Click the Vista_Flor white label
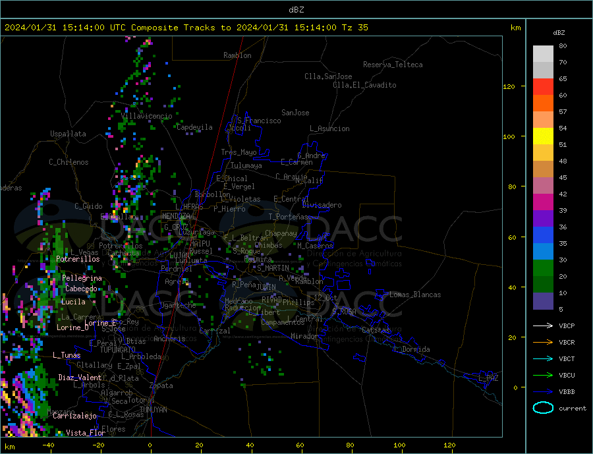Image resolution: width=593 pixels, height=454 pixels. [86, 433]
